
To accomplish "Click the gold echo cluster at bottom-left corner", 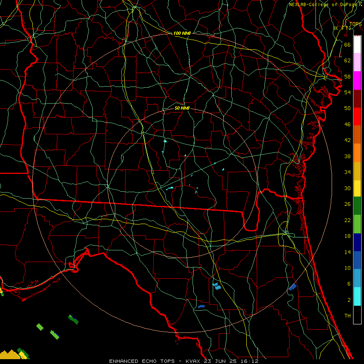I will 10,355.
